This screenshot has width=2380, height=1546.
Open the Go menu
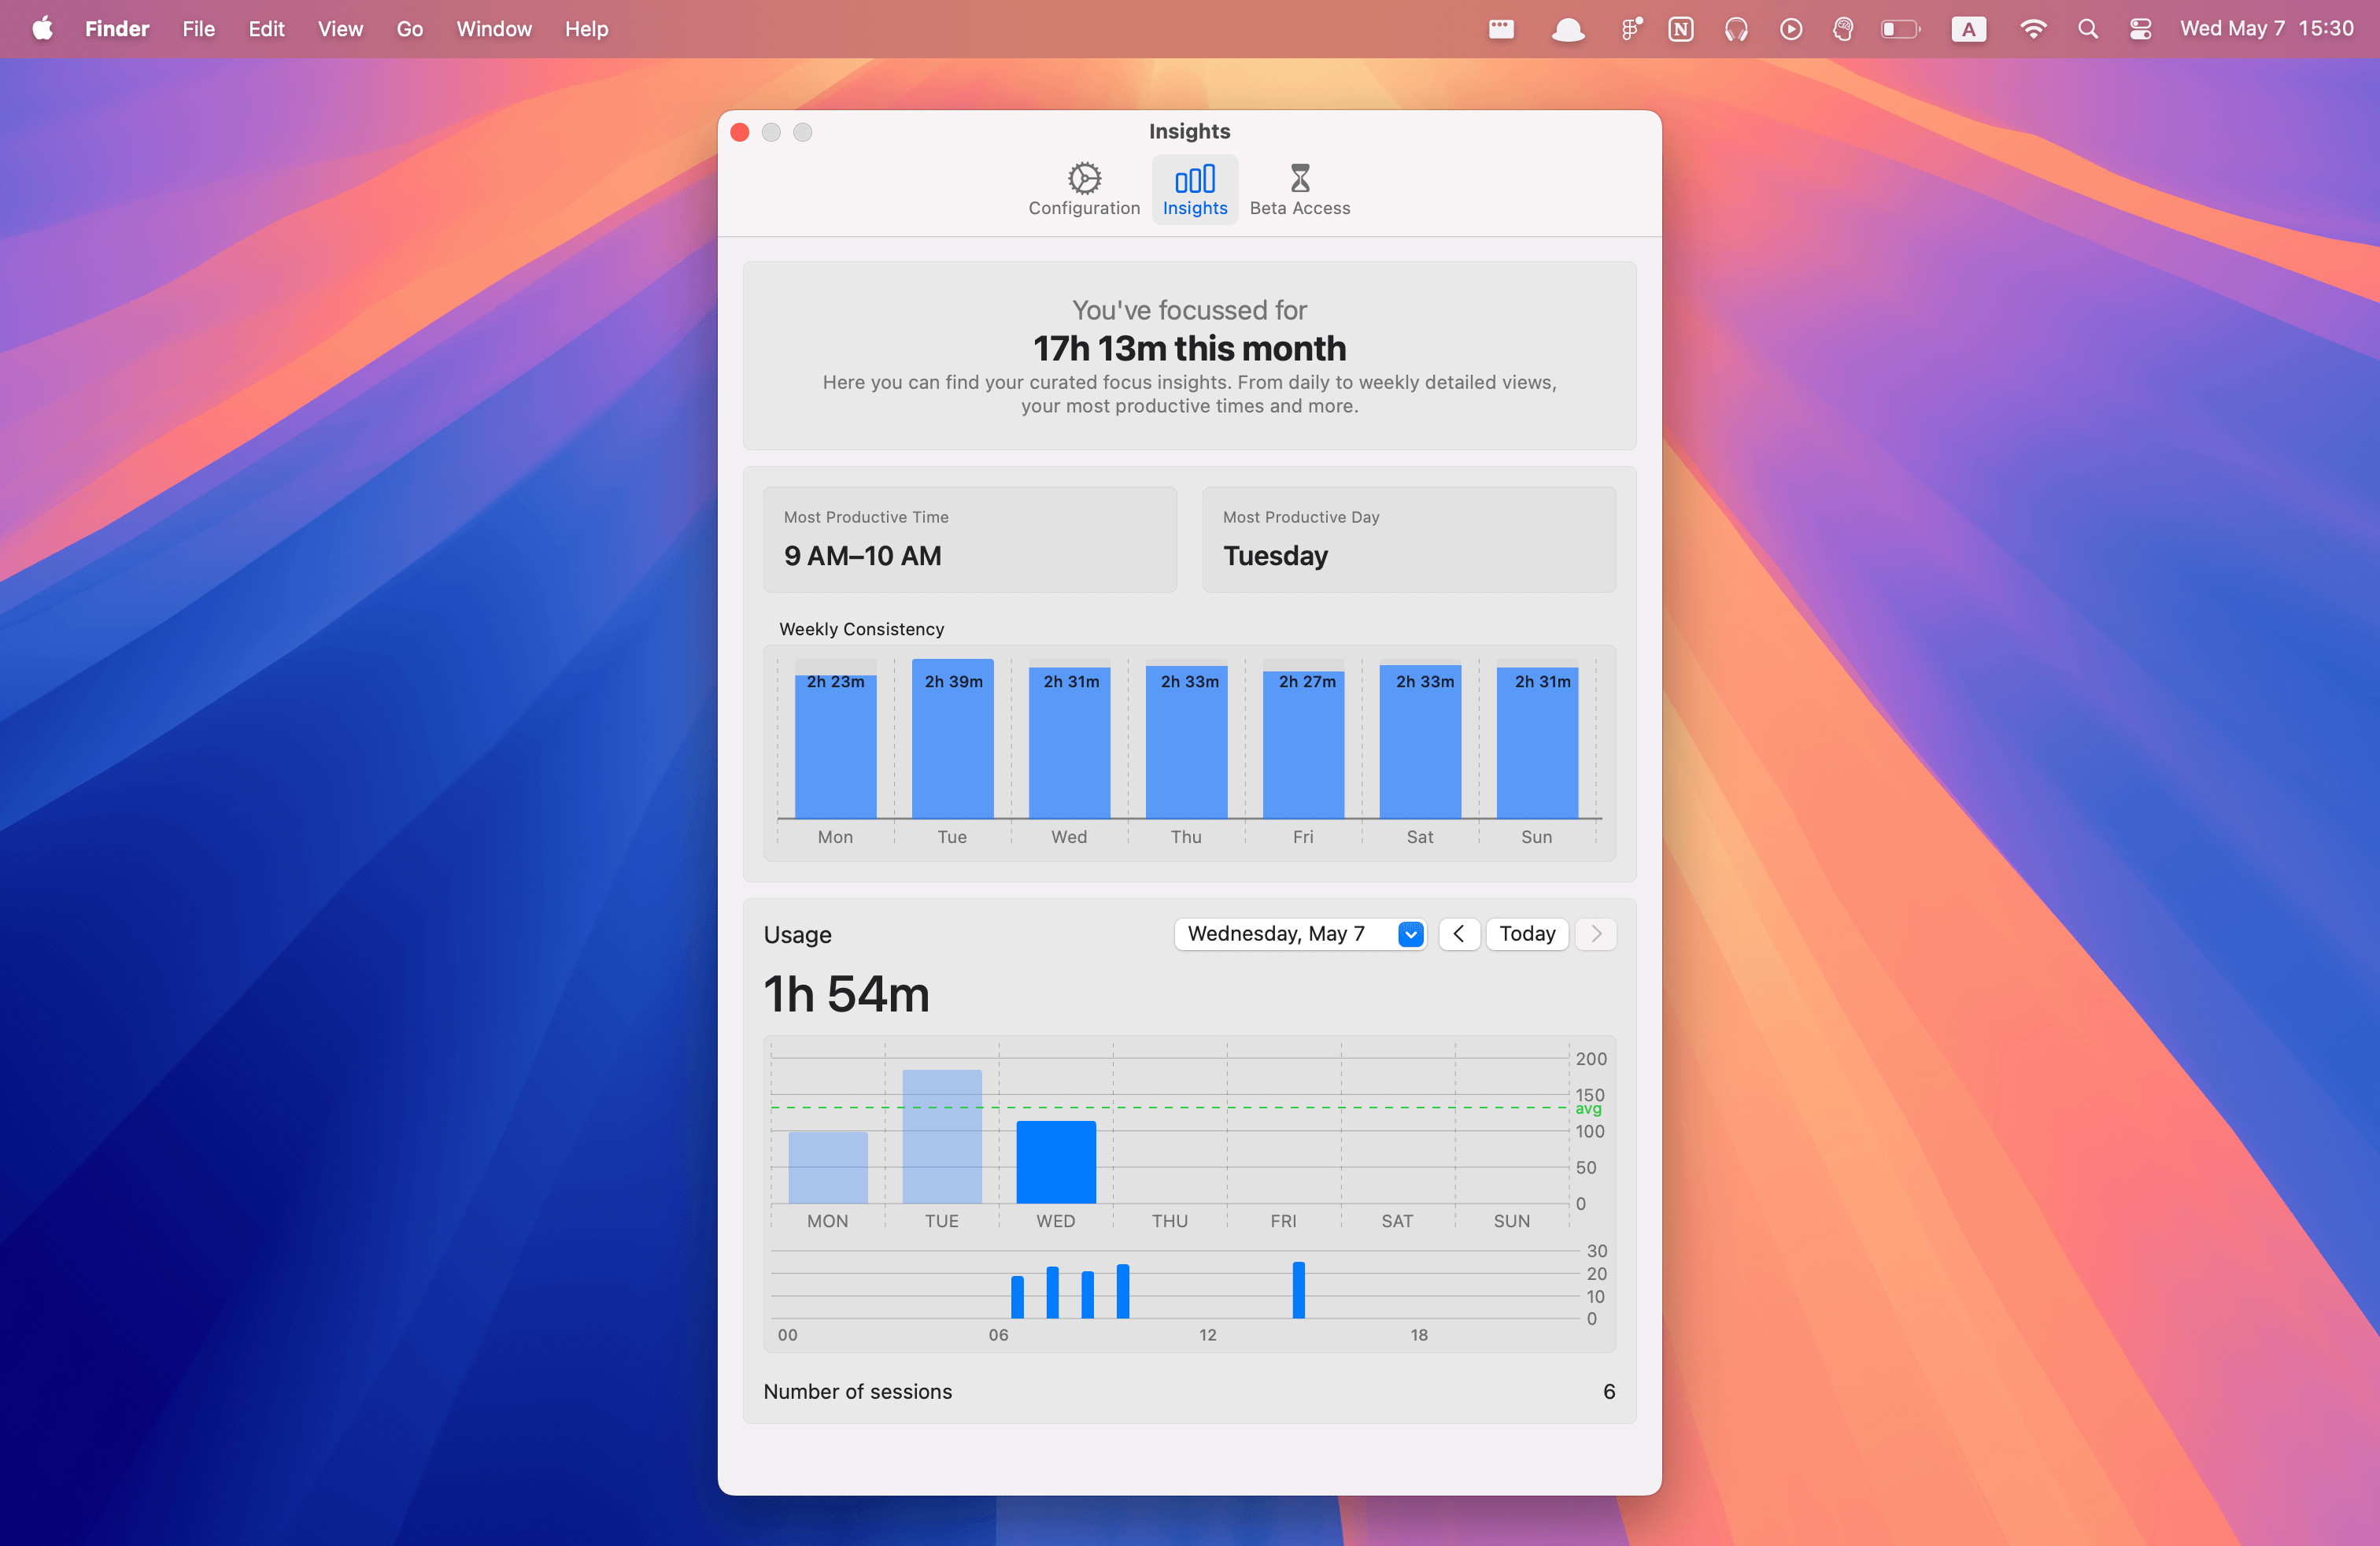coord(410,29)
